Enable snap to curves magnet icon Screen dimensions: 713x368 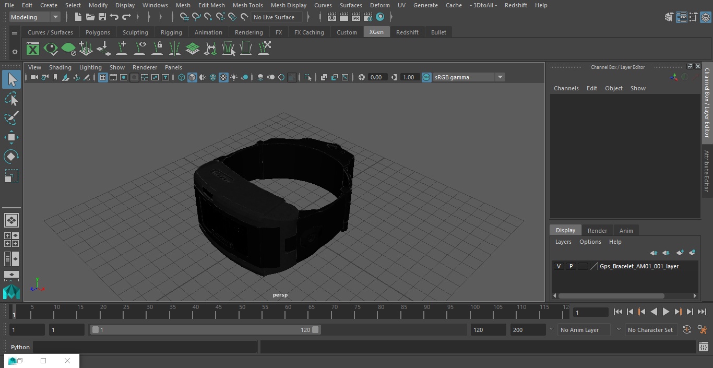coord(196,17)
